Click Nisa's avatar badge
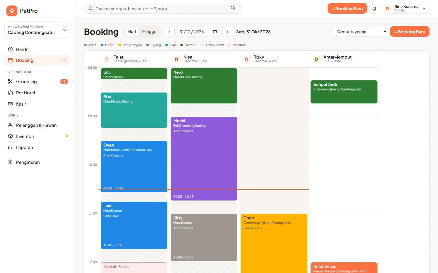 tap(176, 59)
